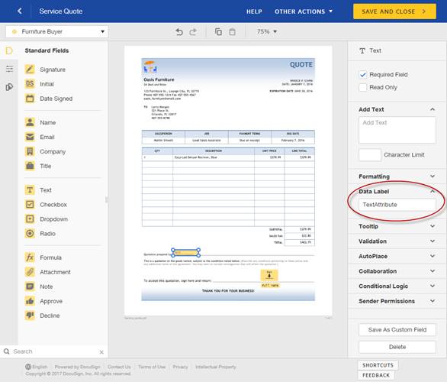Uncheck the Required Field checkbox
The height and width of the screenshot is (382, 447).
(362, 75)
